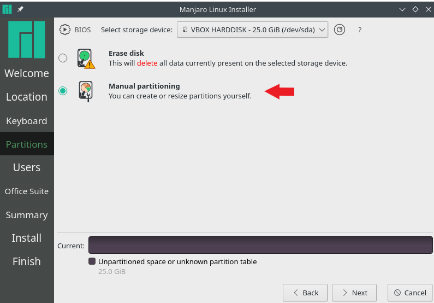434x303 pixels.
Task: Go to the Users step in sidebar
Action: [x=27, y=167]
